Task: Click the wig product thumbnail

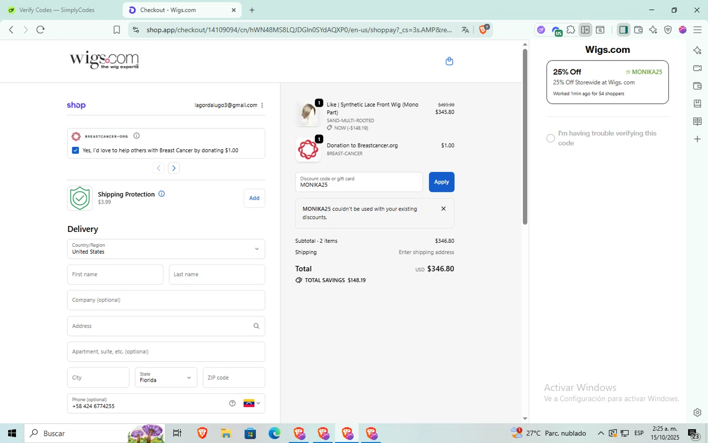Action: (308, 113)
